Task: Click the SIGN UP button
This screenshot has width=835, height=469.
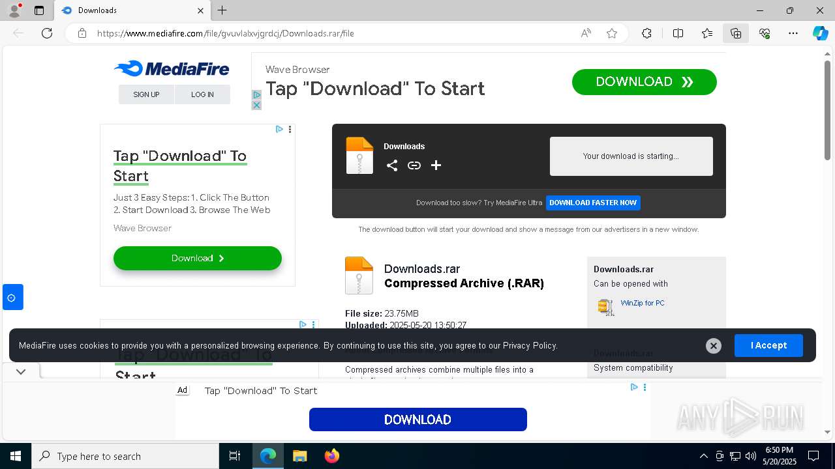Action: (x=146, y=94)
